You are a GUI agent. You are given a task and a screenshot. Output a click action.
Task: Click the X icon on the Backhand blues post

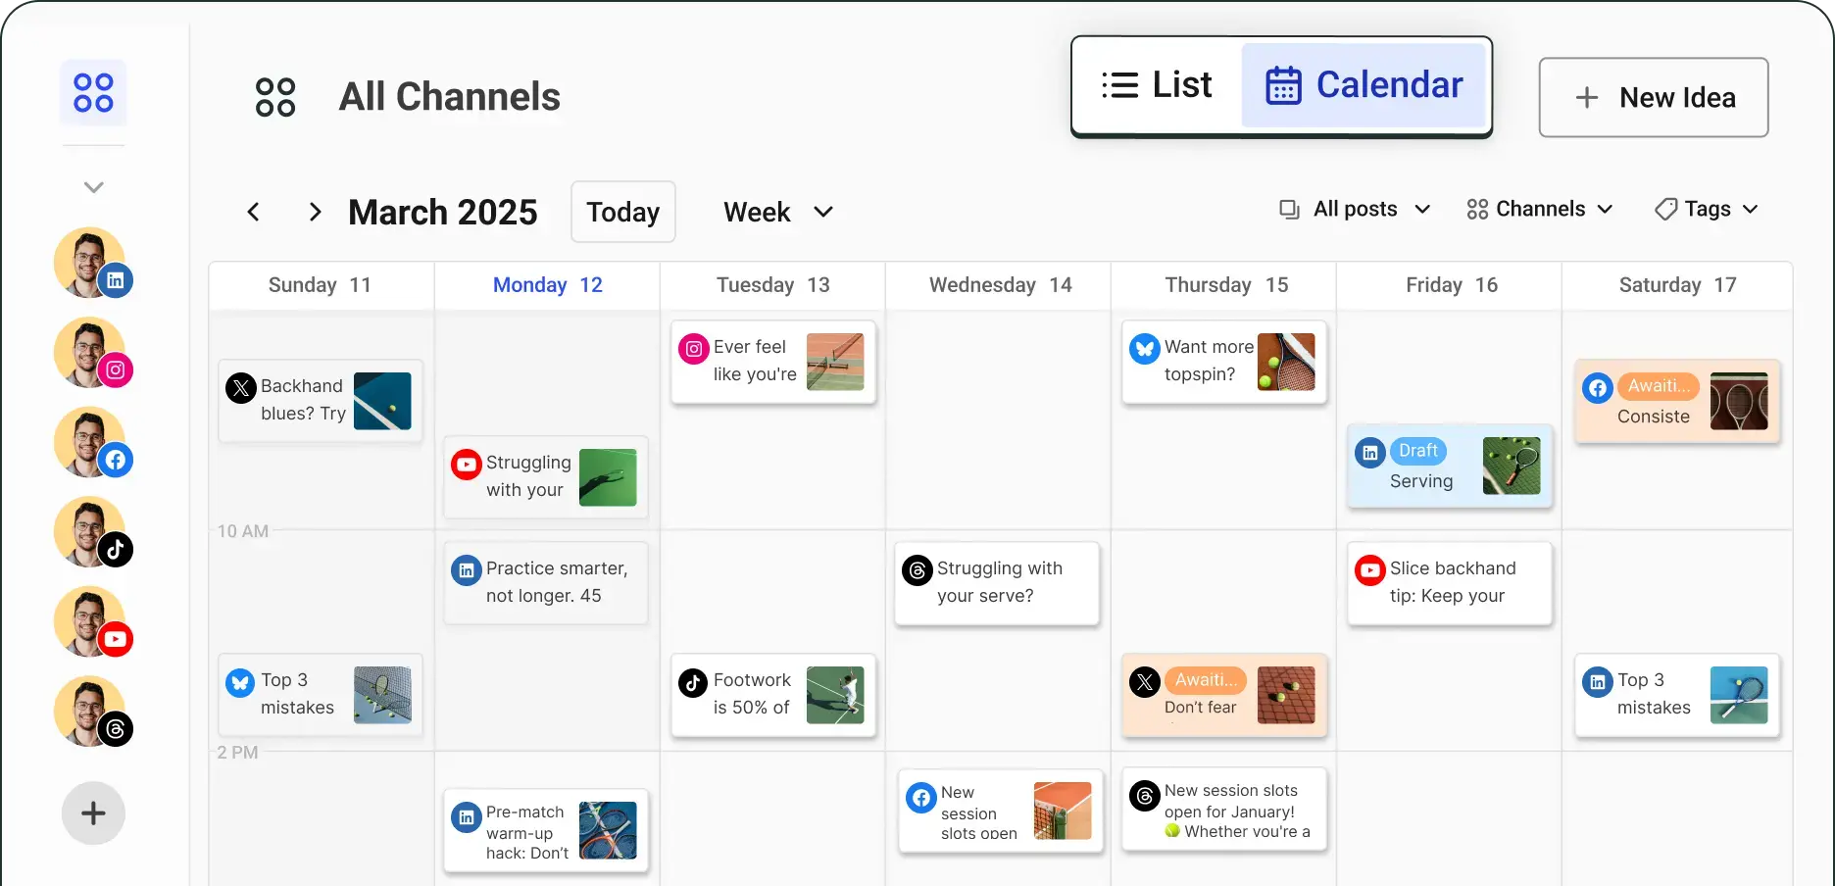(240, 388)
